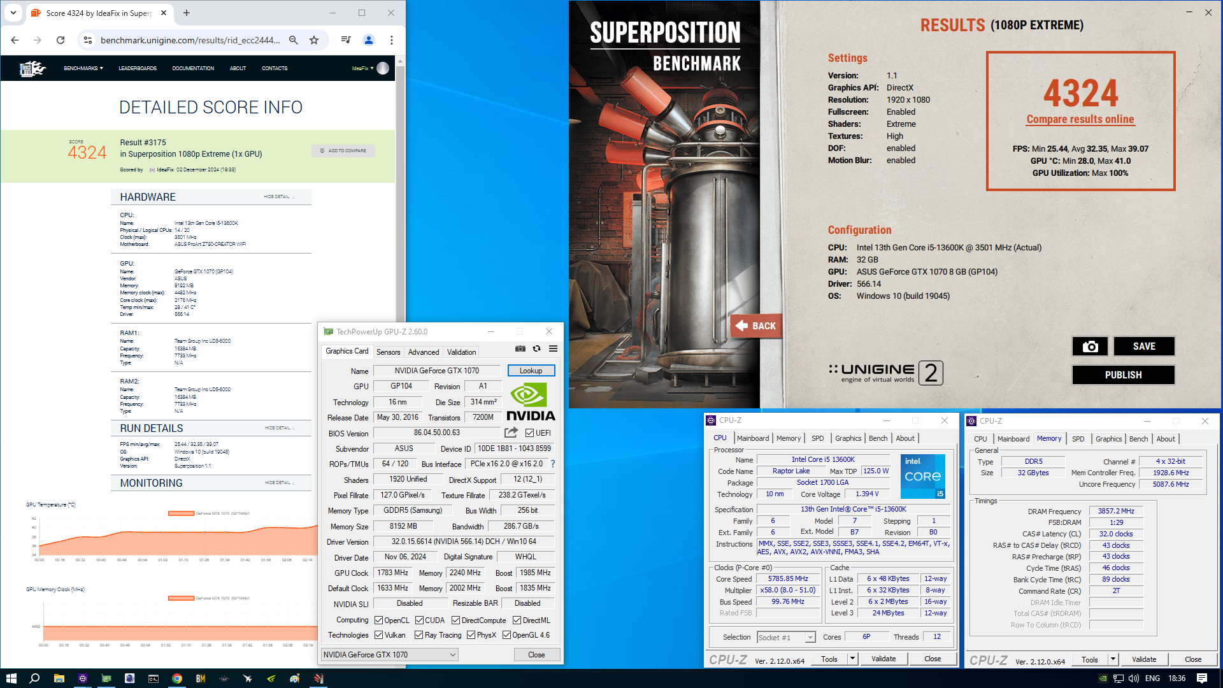Click the Unigine logo on the benchmark website
This screenshot has height=688, width=1223.
(32, 68)
